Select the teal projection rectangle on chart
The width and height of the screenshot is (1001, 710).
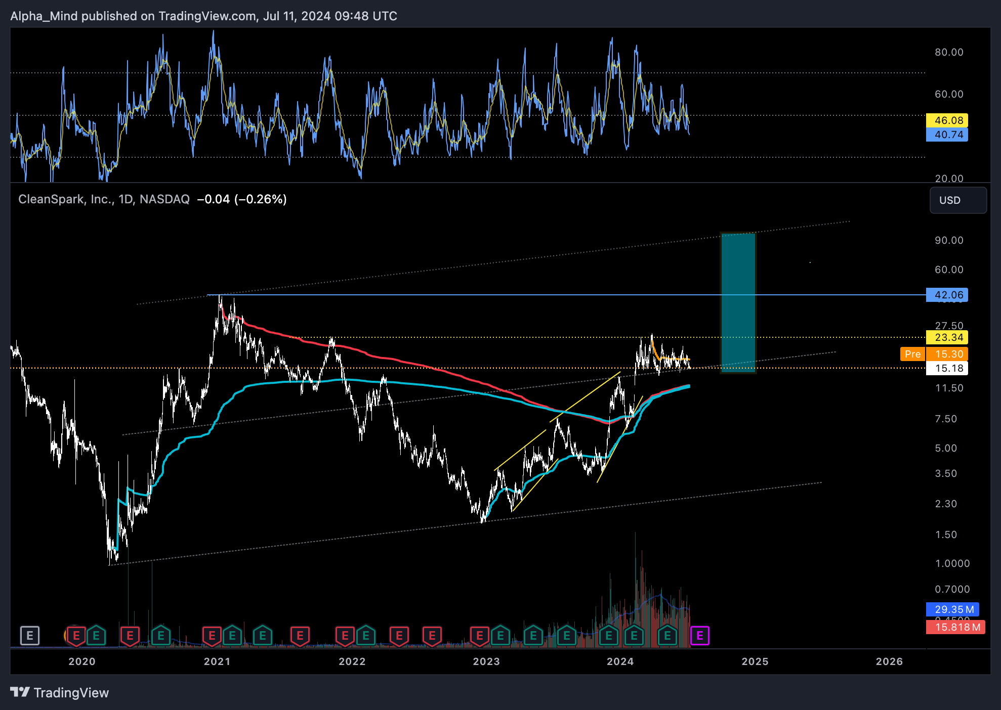(x=738, y=302)
